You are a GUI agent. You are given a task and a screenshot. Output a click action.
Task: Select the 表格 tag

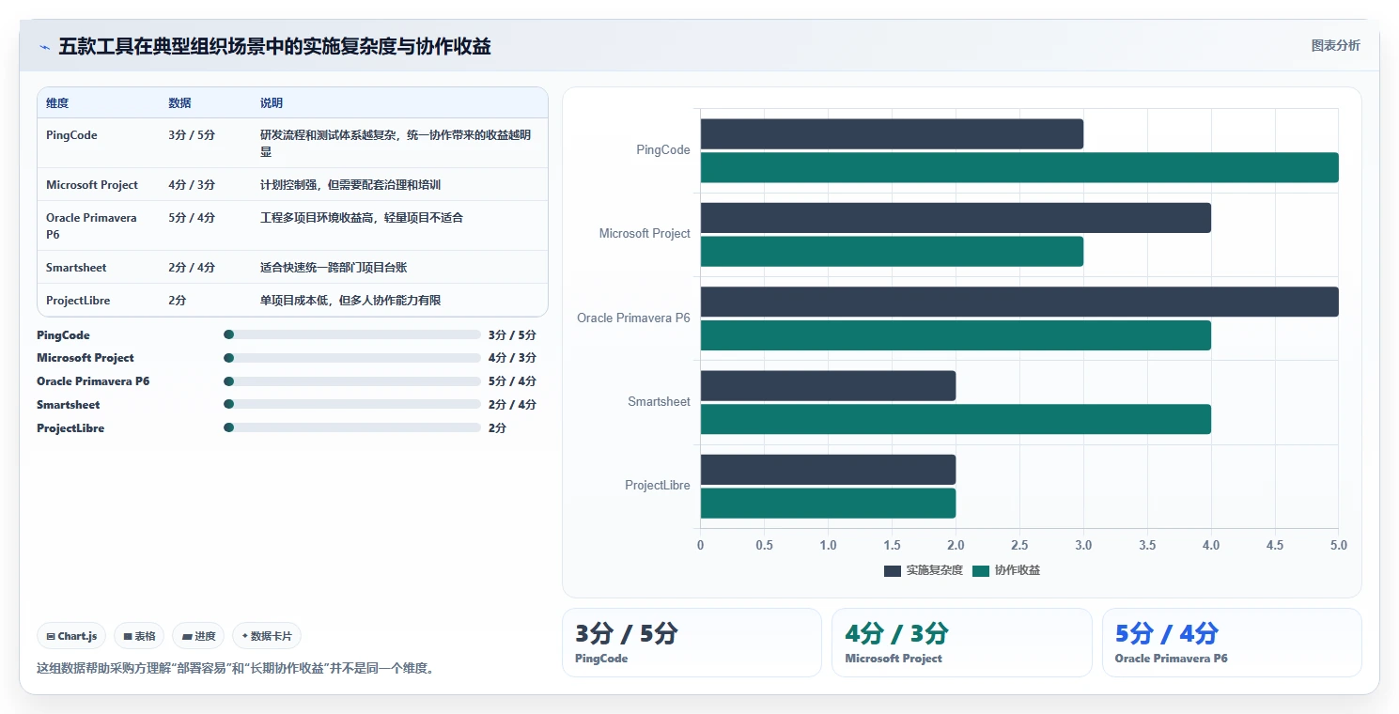click(139, 636)
